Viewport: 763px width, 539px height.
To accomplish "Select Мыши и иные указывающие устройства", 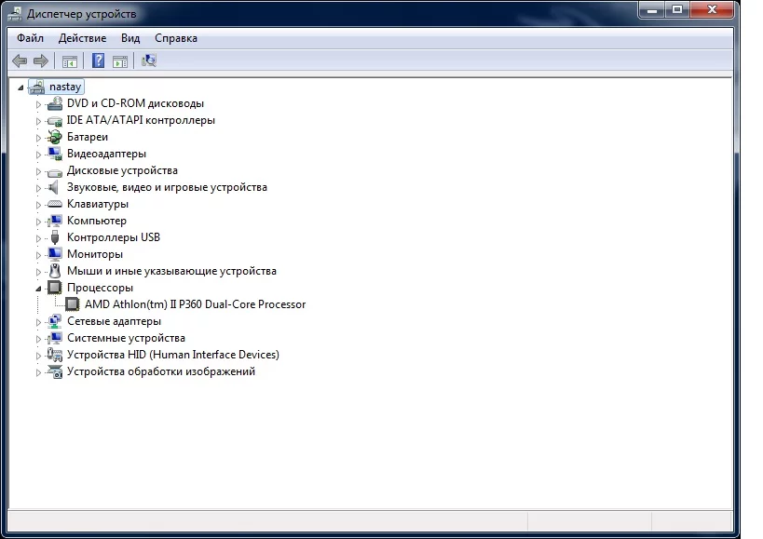I will (x=171, y=271).
